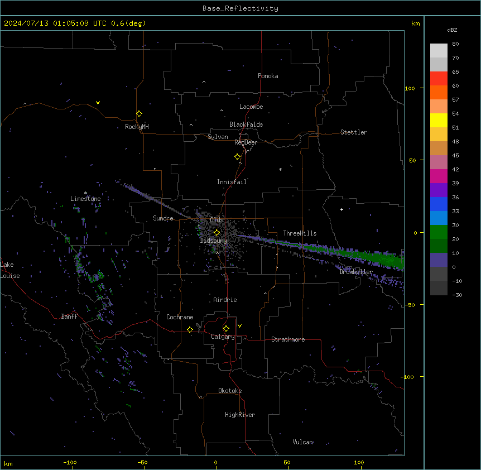Click the Ponoka city label
This screenshot has width=481, height=470.
click(268, 76)
